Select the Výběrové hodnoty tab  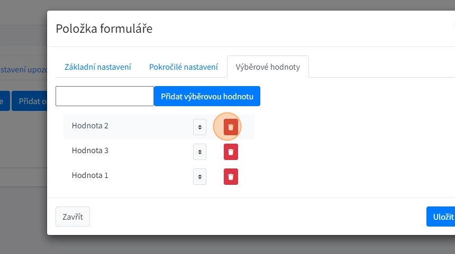(268, 67)
